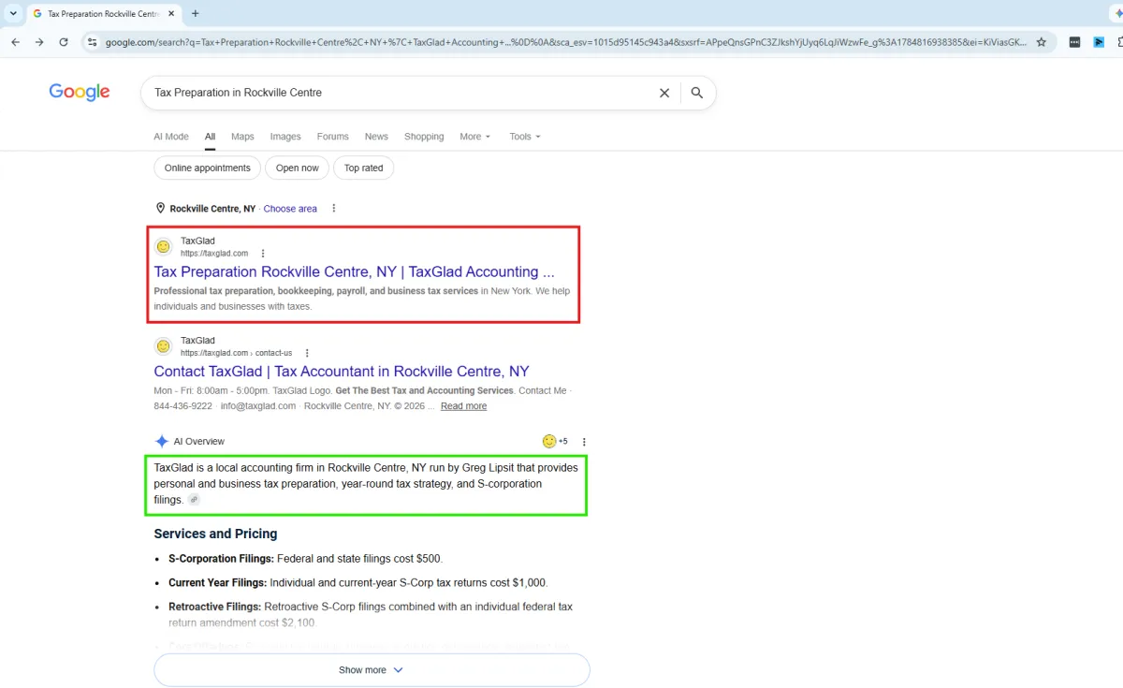This screenshot has height=688, width=1123.
Task: Click the Retroactive Filings bullet text
Action: pyautogui.click(x=371, y=614)
